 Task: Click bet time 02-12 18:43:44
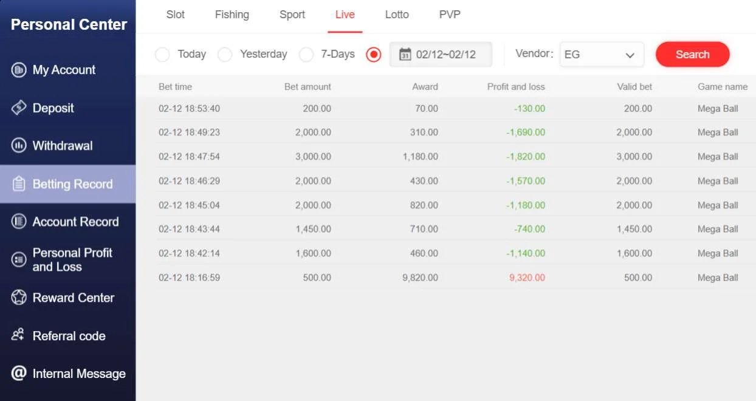click(x=189, y=229)
